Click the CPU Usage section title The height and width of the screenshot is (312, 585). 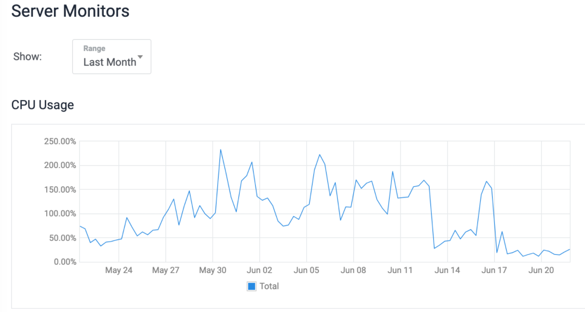point(42,104)
